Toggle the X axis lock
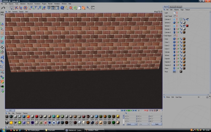The image size is (211, 132). tap(31, 8)
